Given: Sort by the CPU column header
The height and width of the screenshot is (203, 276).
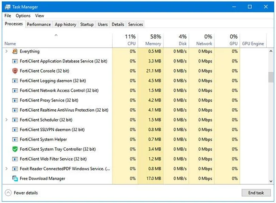Looking at the screenshot, I should click(x=125, y=40).
